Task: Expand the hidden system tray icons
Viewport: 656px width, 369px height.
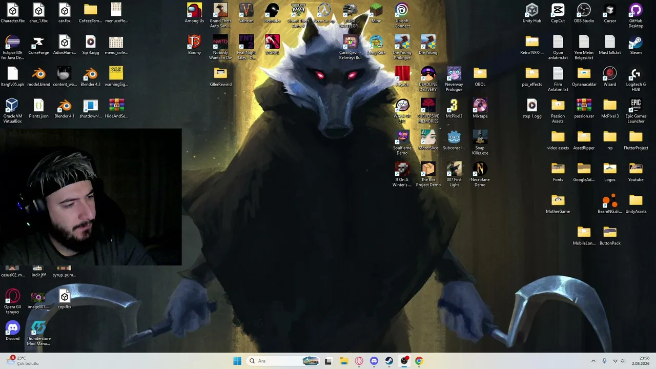Action: pyautogui.click(x=593, y=361)
